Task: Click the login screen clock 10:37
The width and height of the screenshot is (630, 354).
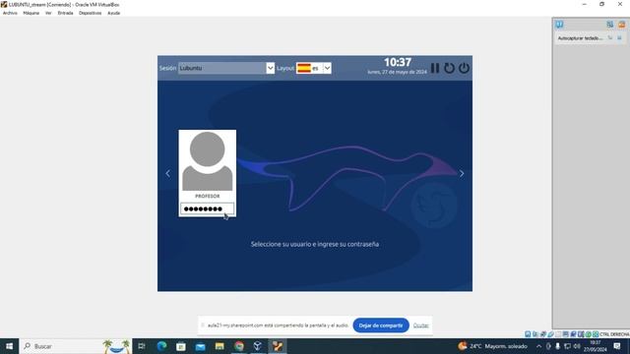Action: pyautogui.click(x=398, y=62)
